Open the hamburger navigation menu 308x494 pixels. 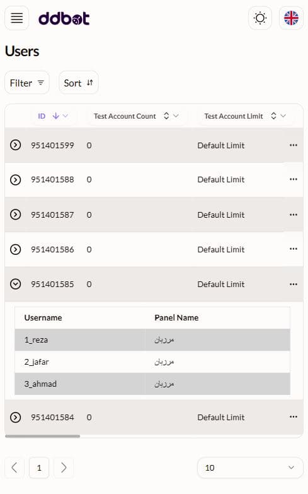tap(16, 18)
